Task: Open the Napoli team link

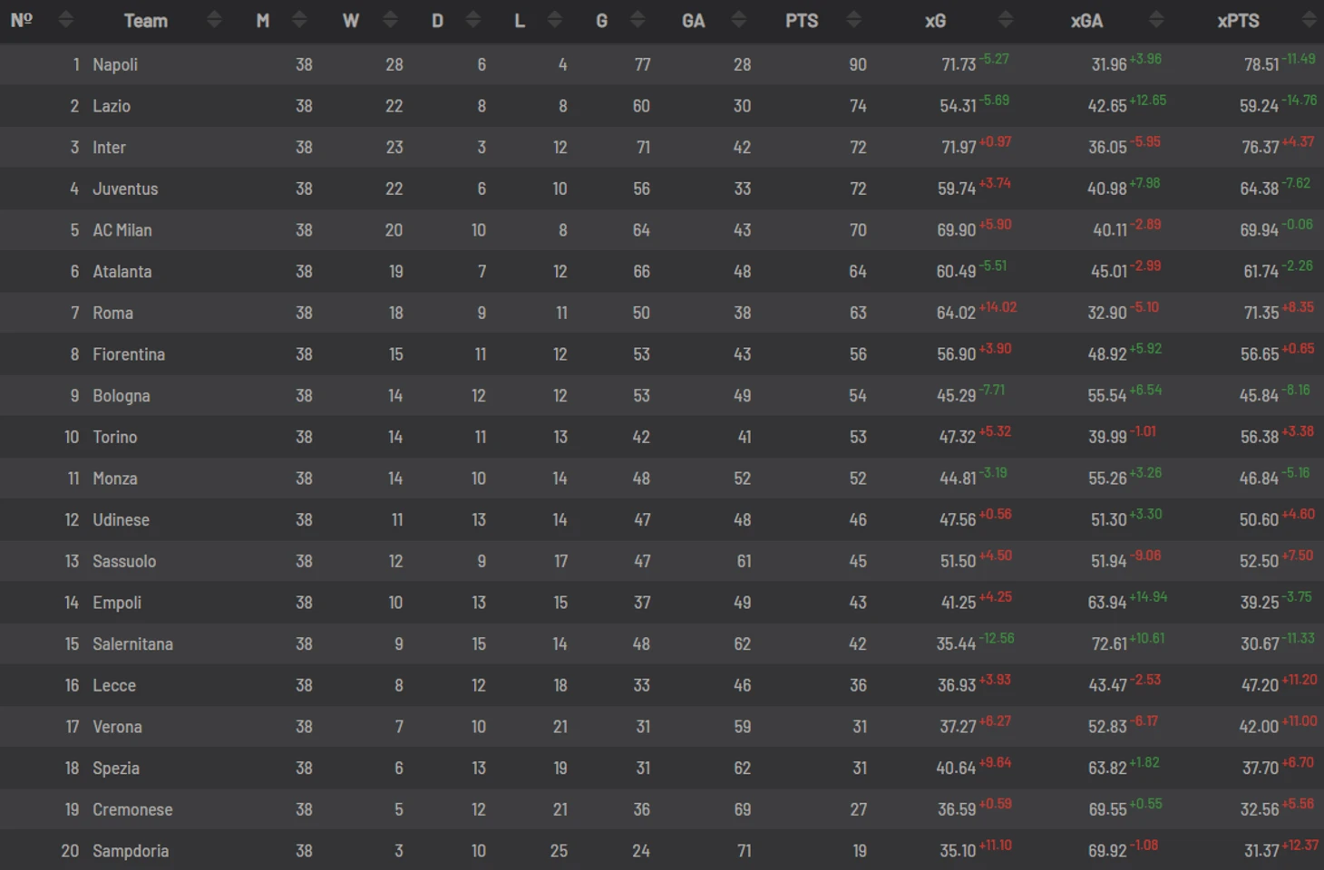Action: pos(115,64)
